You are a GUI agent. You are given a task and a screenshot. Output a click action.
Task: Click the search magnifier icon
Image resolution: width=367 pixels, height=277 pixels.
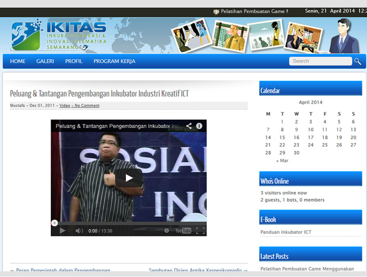tap(358, 61)
